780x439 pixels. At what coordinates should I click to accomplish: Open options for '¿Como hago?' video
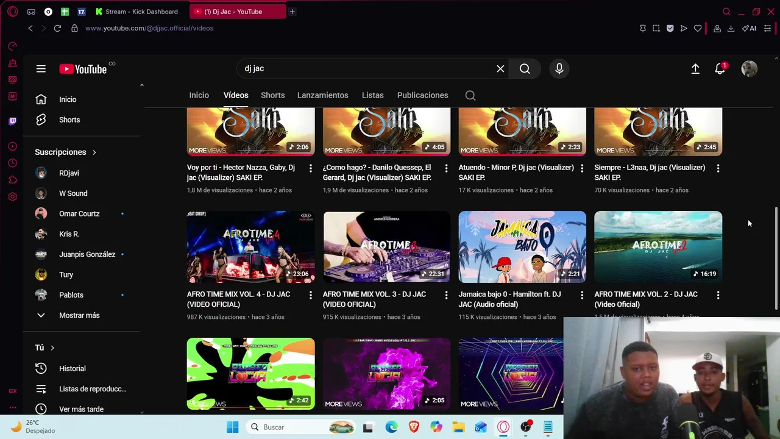click(x=446, y=168)
